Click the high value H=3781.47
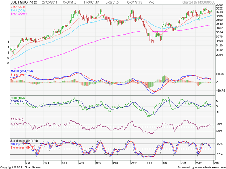Screen dimensions: 226x169 tap(92, 2)
